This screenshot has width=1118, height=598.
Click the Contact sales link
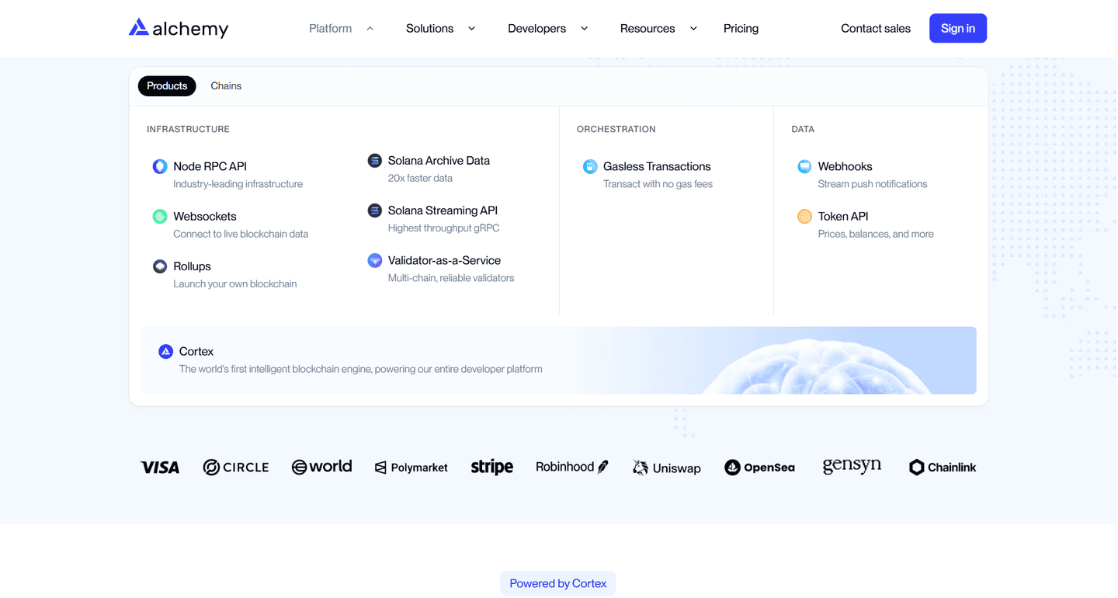click(876, 29)
